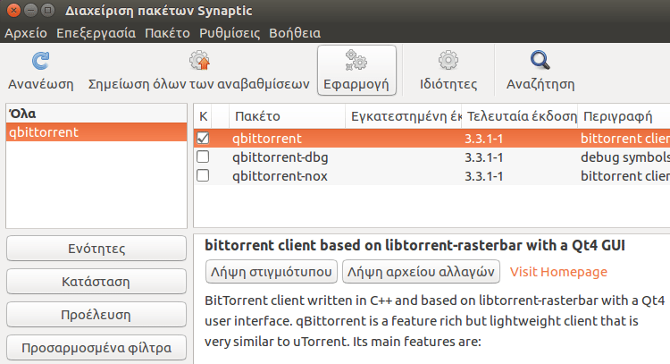Select the Όλα filter entry

click(x=96, y=114)
